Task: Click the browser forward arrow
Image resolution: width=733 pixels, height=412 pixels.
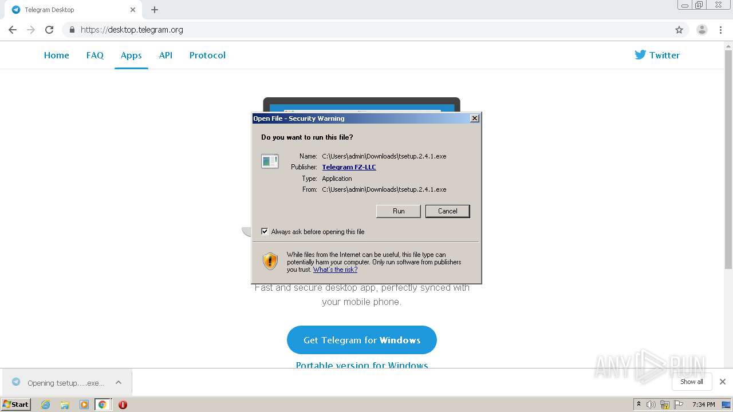Action: click(31, 30)
